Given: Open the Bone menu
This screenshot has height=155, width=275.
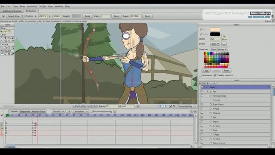Looking at the screenshot, I should click(22, 6).
